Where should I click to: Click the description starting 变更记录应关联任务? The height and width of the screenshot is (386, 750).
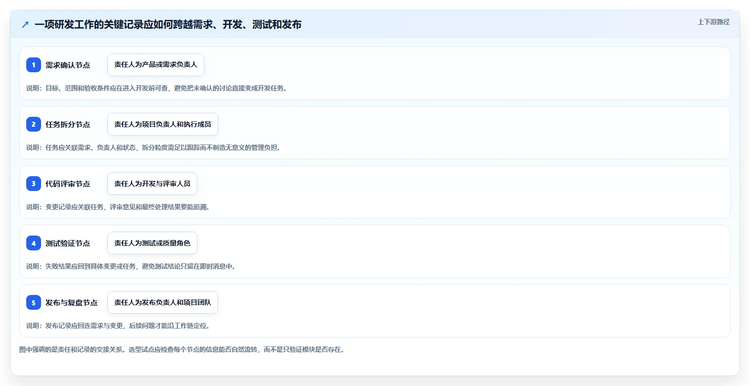pos(118,207)
